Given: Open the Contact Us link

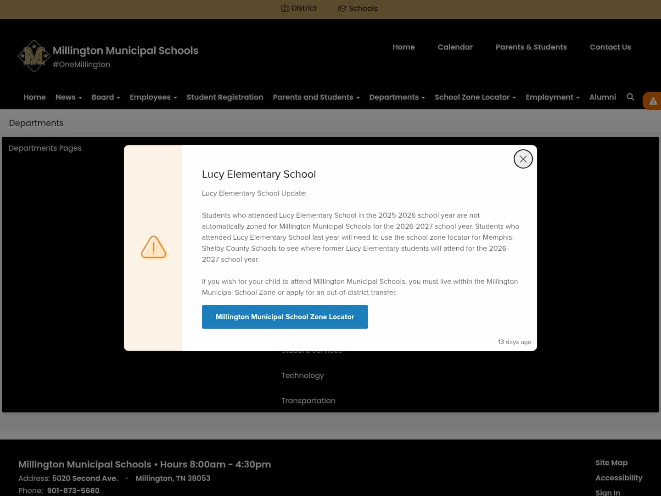Looking at the screenshot, I should click(x=610, y=47).
